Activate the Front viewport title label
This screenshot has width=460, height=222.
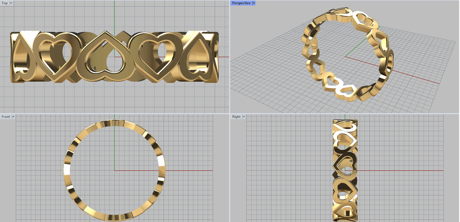[5, 117]
